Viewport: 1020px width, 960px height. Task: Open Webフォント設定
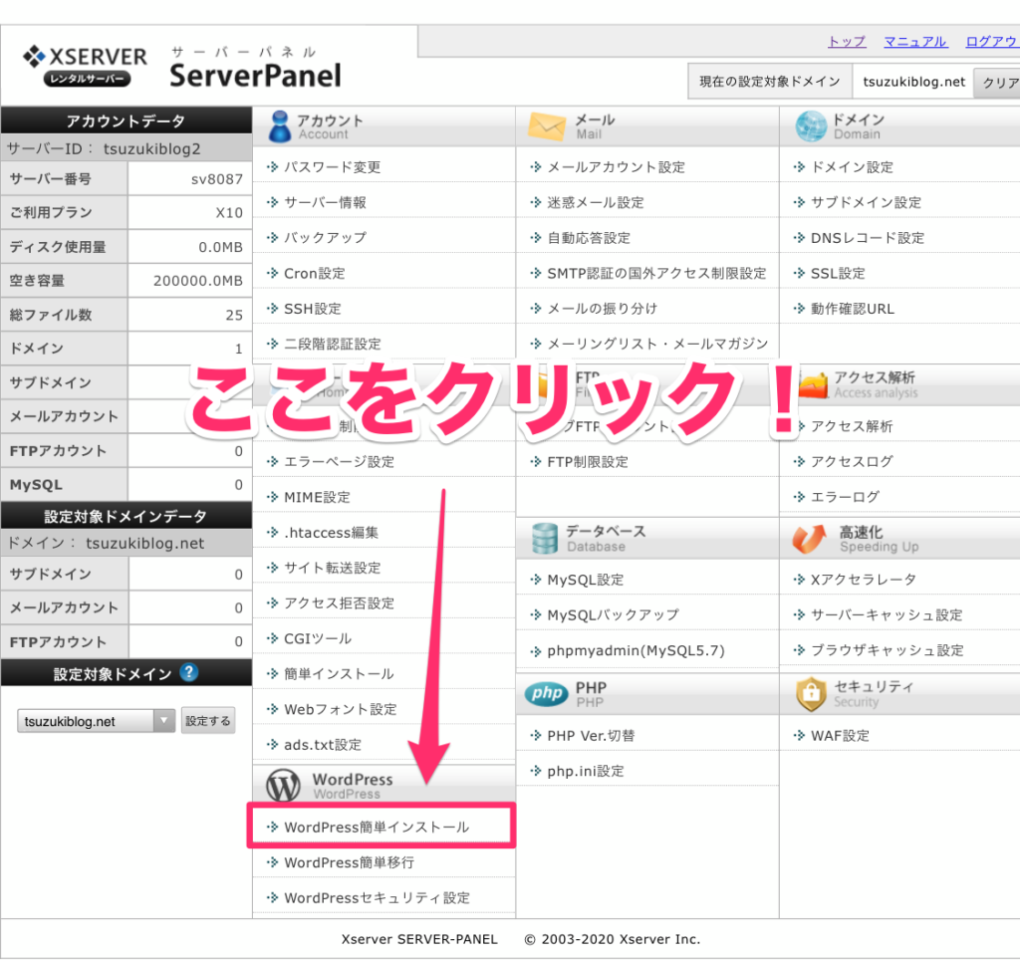(x=341, y=709)
